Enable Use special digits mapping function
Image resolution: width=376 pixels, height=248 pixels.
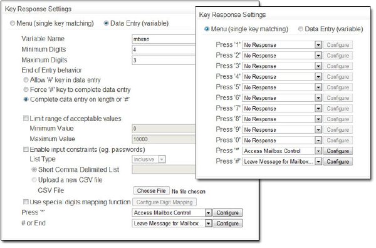click(26, 202)
